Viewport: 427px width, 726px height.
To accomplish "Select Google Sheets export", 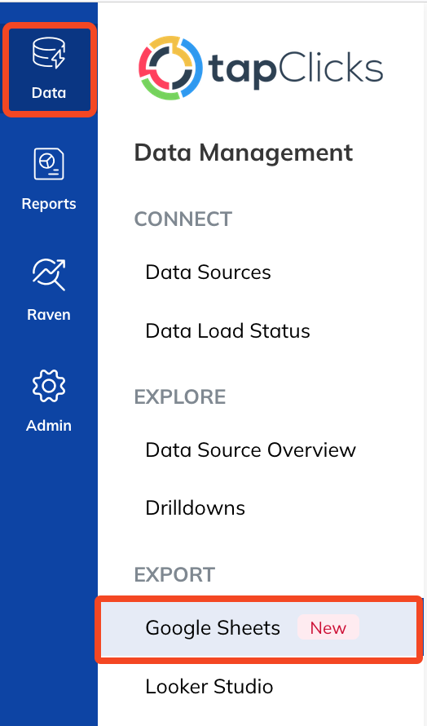I will click(x=259, y=629).
